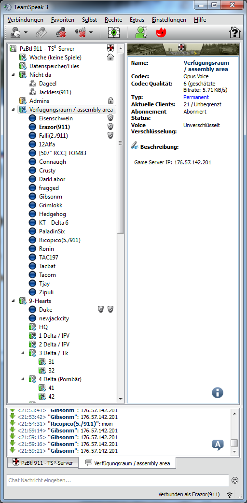Click the chat A speech-bubble icon

coord(218,445)
